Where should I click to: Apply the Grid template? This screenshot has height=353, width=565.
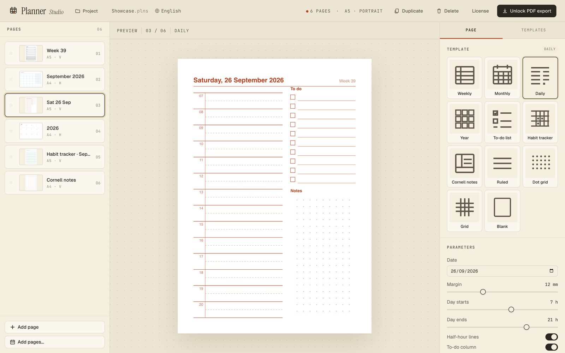(x=464, y=211)
